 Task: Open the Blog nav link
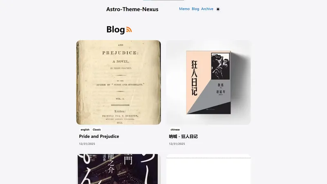(x=195, y=9)
